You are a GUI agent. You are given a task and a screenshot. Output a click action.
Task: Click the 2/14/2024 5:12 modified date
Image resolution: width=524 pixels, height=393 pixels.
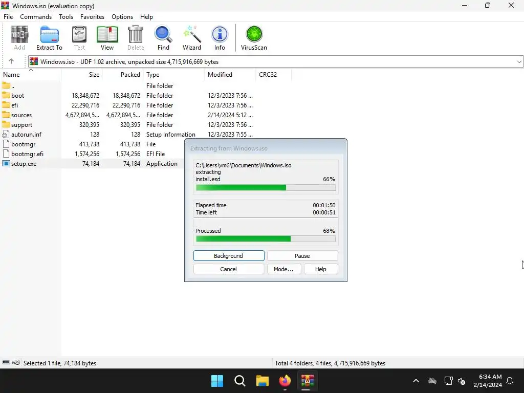pos(230,115)
